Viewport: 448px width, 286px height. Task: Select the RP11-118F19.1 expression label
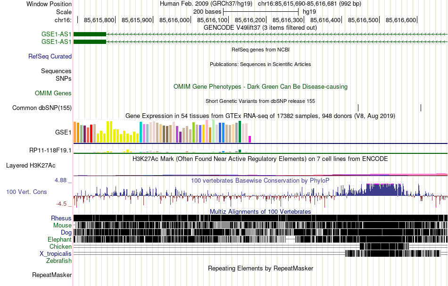point(50,150)
